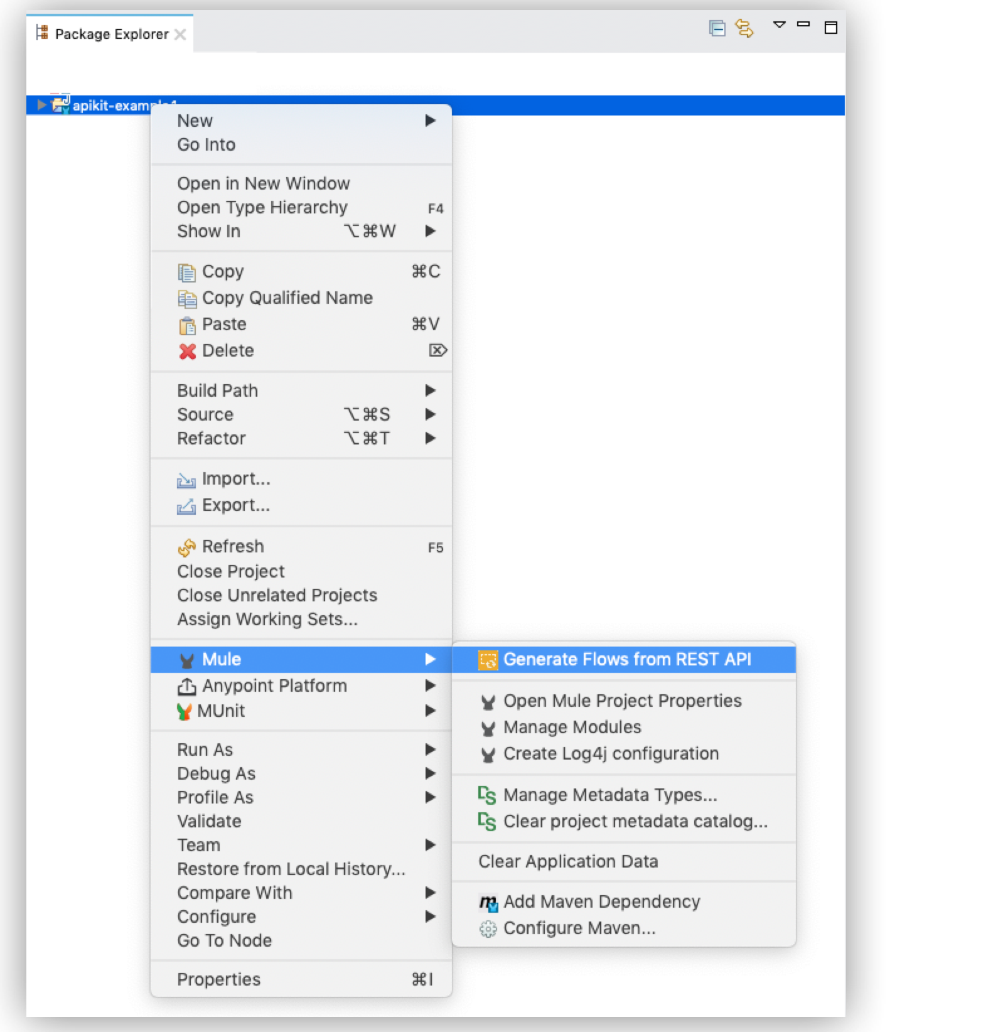
Task: Select Clear Application Data
Action: pos(568,861)
